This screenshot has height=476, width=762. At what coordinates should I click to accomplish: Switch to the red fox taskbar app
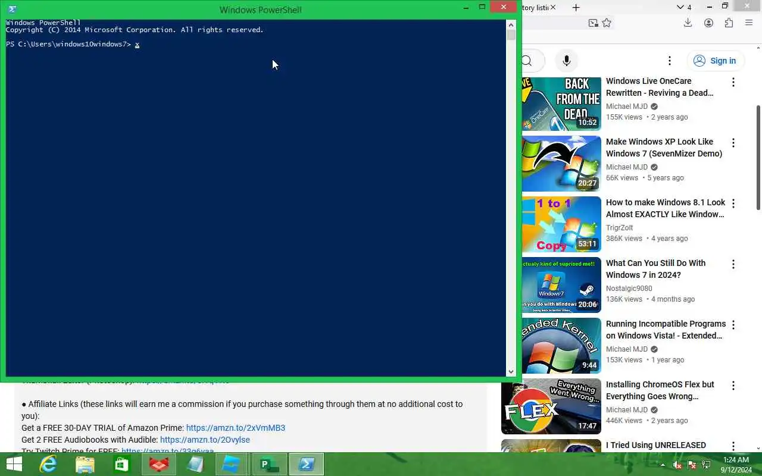point(159,464)
